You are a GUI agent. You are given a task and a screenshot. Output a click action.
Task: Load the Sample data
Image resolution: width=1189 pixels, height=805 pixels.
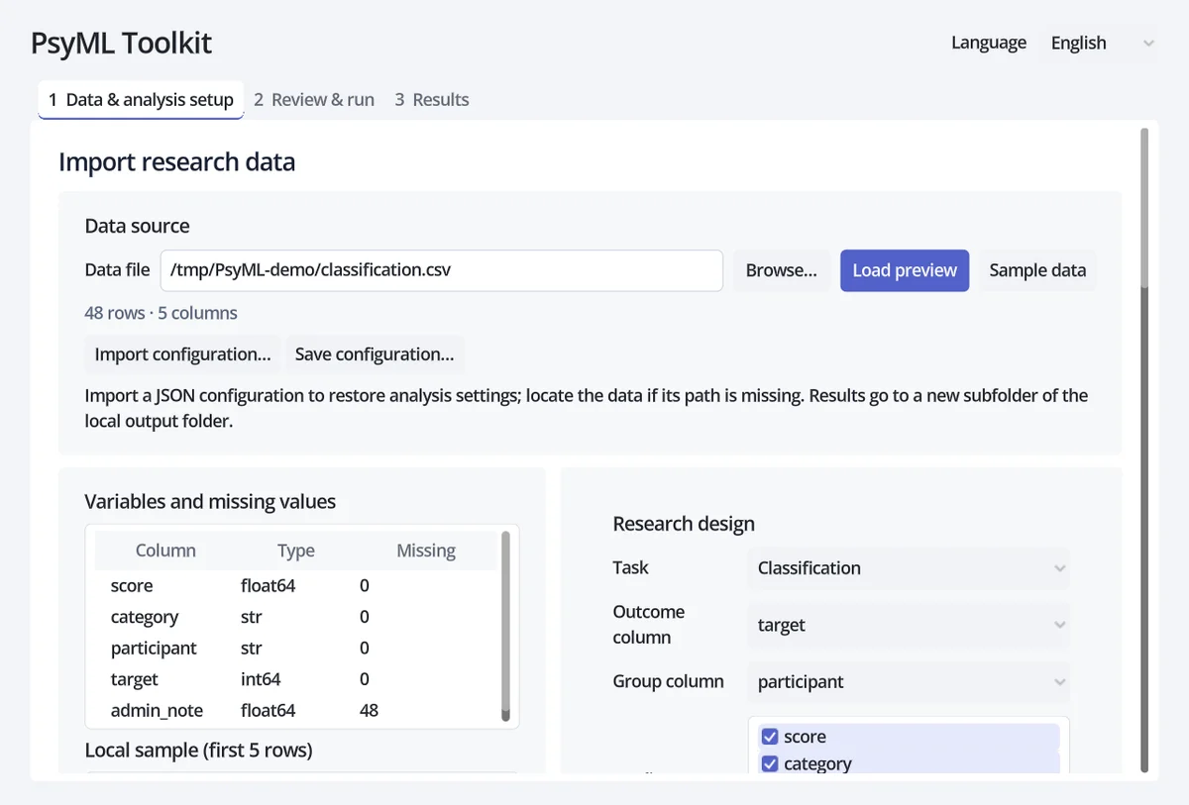(1037, 270)
